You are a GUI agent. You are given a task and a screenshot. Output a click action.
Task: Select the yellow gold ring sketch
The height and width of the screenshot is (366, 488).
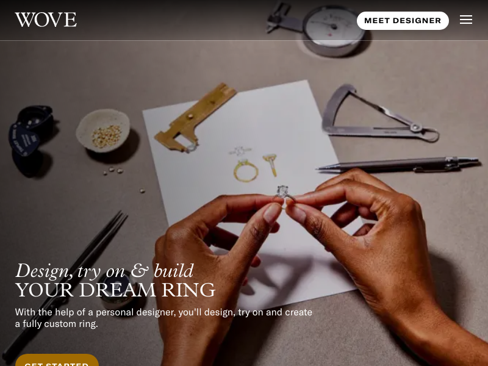pos(246,171)
